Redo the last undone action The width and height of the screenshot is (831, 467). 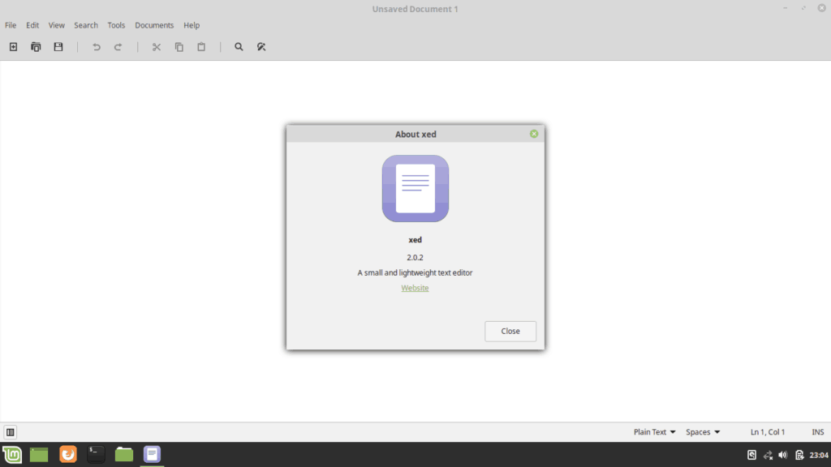[118, 46]
